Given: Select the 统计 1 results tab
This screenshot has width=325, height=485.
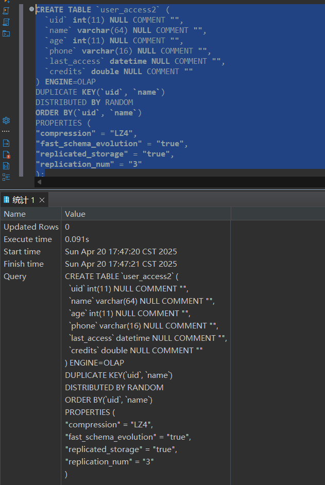Looking at the screenshot, I should coord(23,200).
